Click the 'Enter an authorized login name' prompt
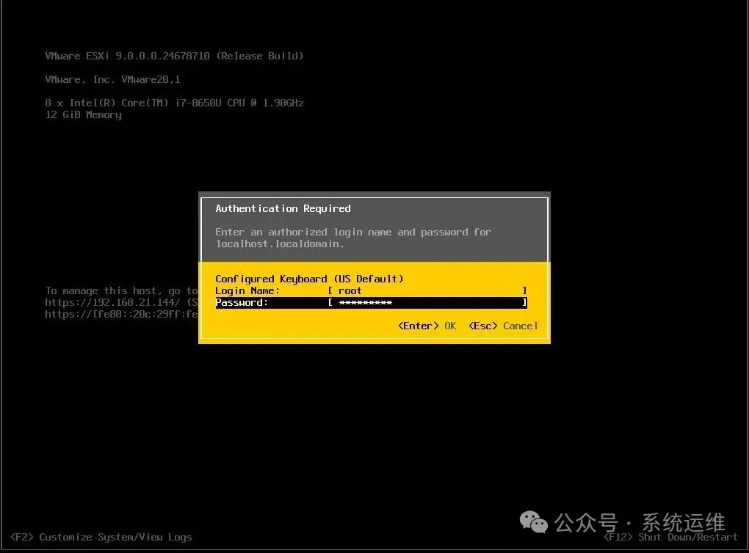Image resolution: width=749 pixels, height=553 pixels. pyautogui.click(x=353, y=232)
